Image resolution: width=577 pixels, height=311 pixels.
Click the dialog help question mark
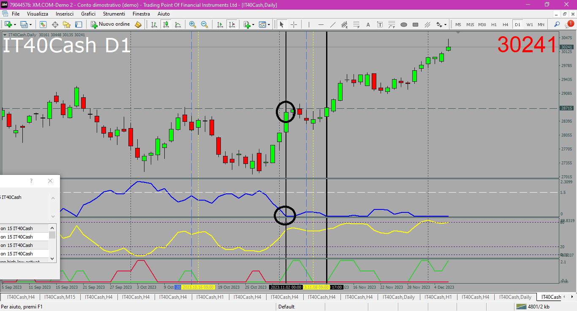click(31, 181)
